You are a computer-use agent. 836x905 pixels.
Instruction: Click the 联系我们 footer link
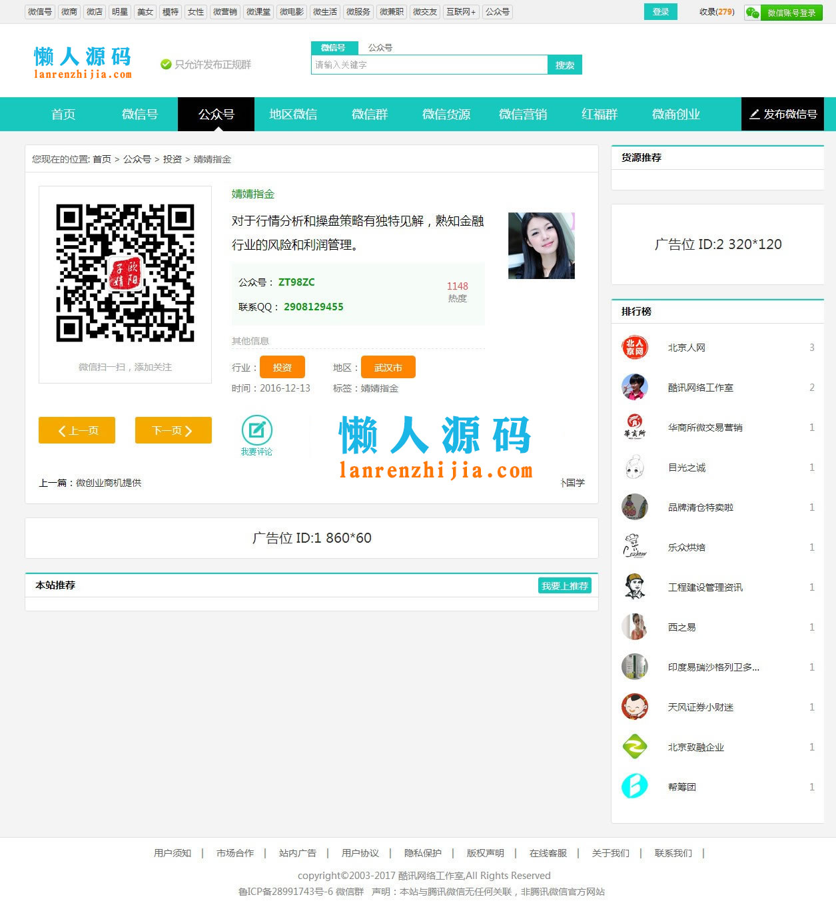(x=672, y=853)
